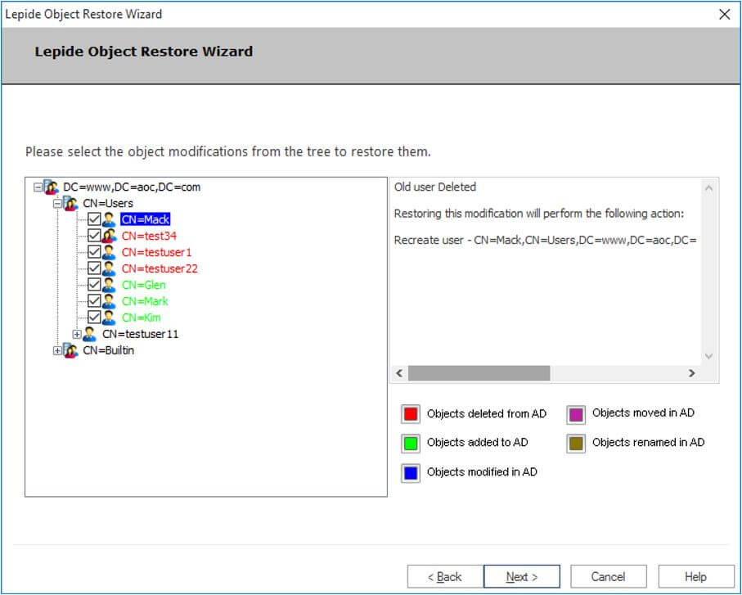Click the details pane scroll left arrow
The height and width of the screenshot is (595, 742).
[399, 373]
